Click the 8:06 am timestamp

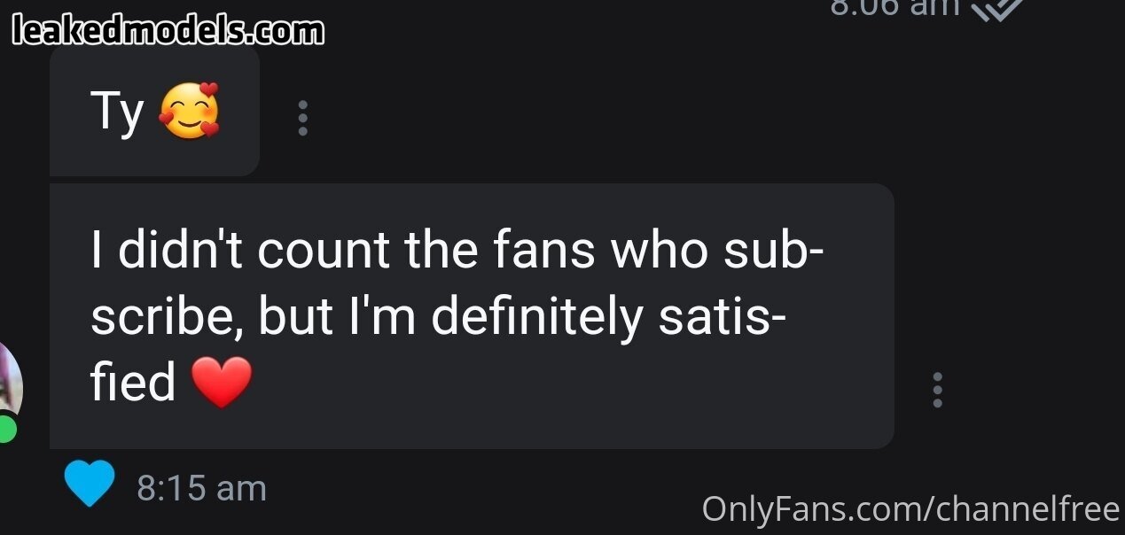pyautogui.click(x=895, y=7)
